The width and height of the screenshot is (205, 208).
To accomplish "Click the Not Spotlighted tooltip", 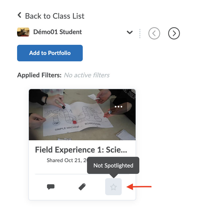I will [x=113, y=166].
